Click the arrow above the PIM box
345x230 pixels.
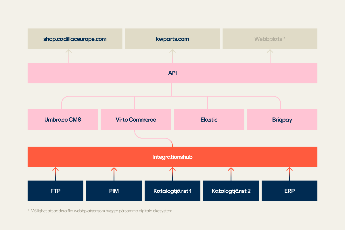point(114,173)
